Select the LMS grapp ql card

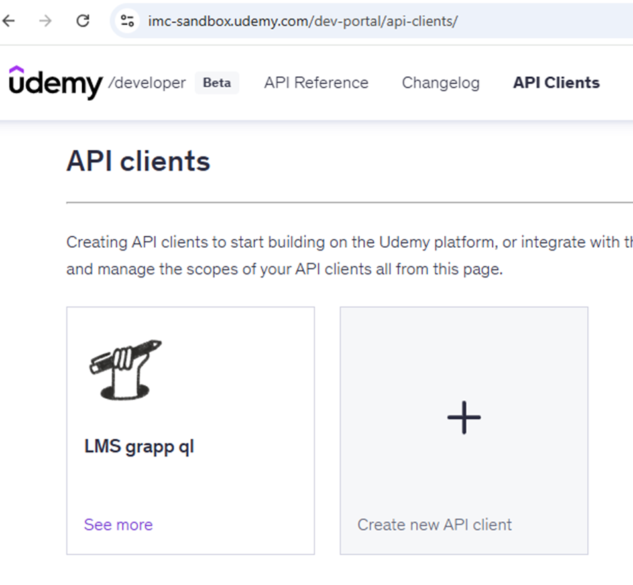(190, 431)
